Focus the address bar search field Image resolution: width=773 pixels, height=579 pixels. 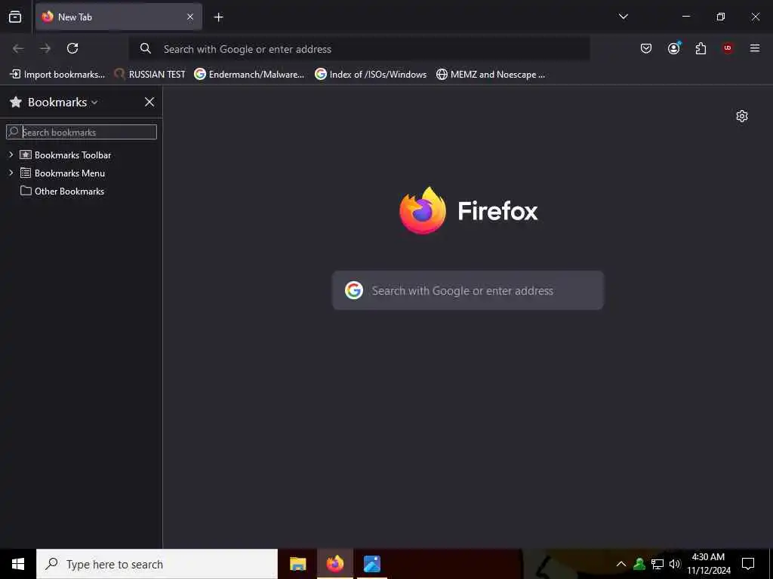pyautogui.click(x=359, y=49)
